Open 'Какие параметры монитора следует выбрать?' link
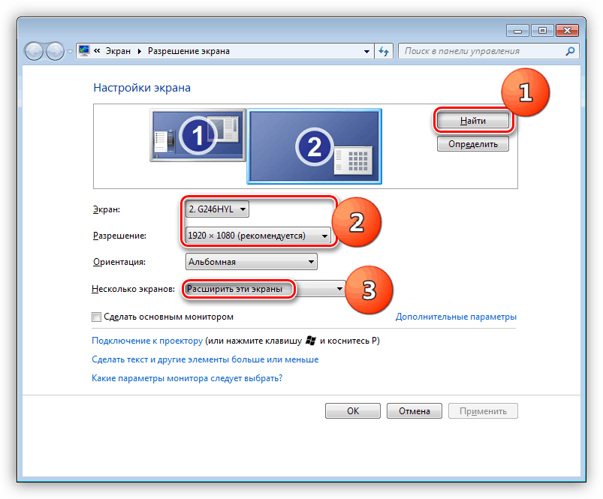The width and height of the screenshot is (603, 499). pos(187,378)
